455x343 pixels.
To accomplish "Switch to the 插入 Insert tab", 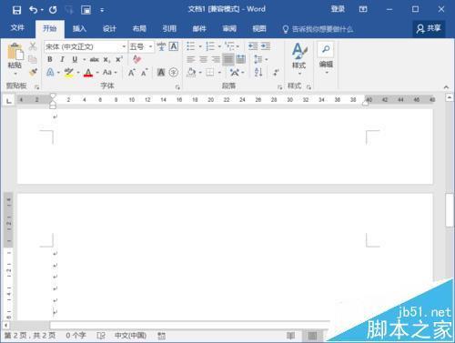I will coord(79,29).
